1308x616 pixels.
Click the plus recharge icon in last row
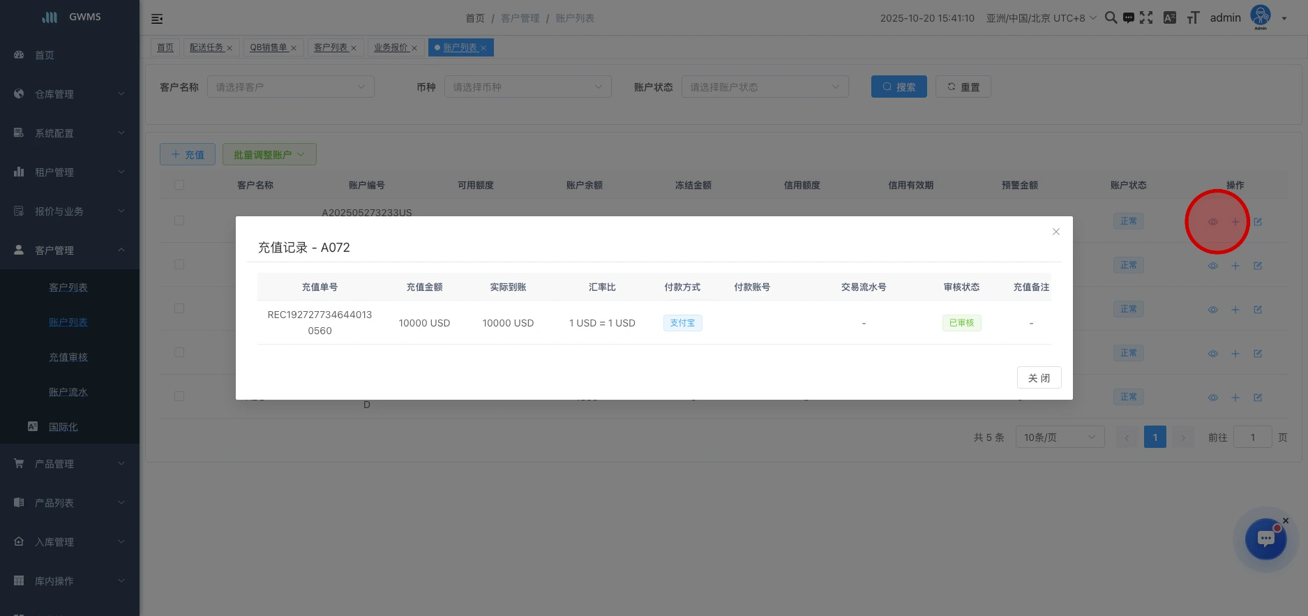point(1235,398)
